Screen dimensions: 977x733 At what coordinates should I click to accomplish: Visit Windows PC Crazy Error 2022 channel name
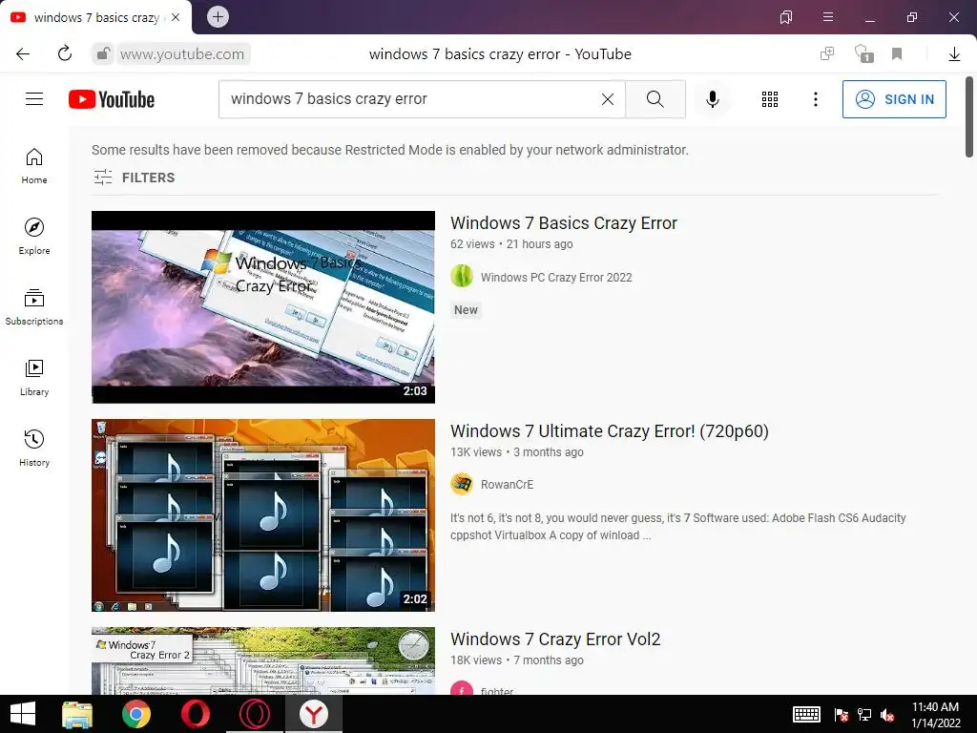tap(556, 278)
